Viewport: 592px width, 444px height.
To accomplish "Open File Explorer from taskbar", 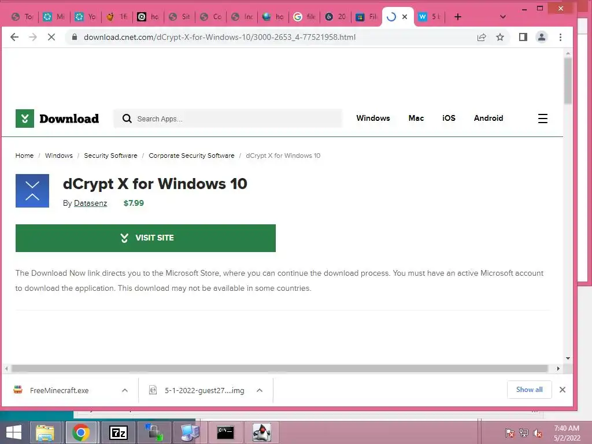I will click(x=45, y=432).
